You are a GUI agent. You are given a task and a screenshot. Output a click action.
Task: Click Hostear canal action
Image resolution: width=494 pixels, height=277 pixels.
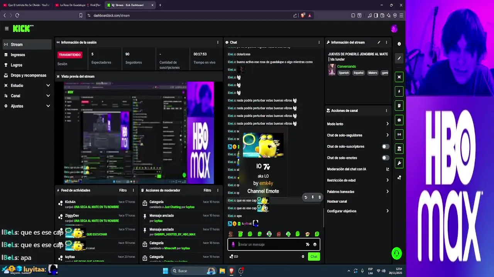click(337, 201)
